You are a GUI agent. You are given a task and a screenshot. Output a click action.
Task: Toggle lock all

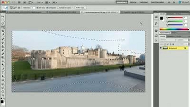click(173, 44)
